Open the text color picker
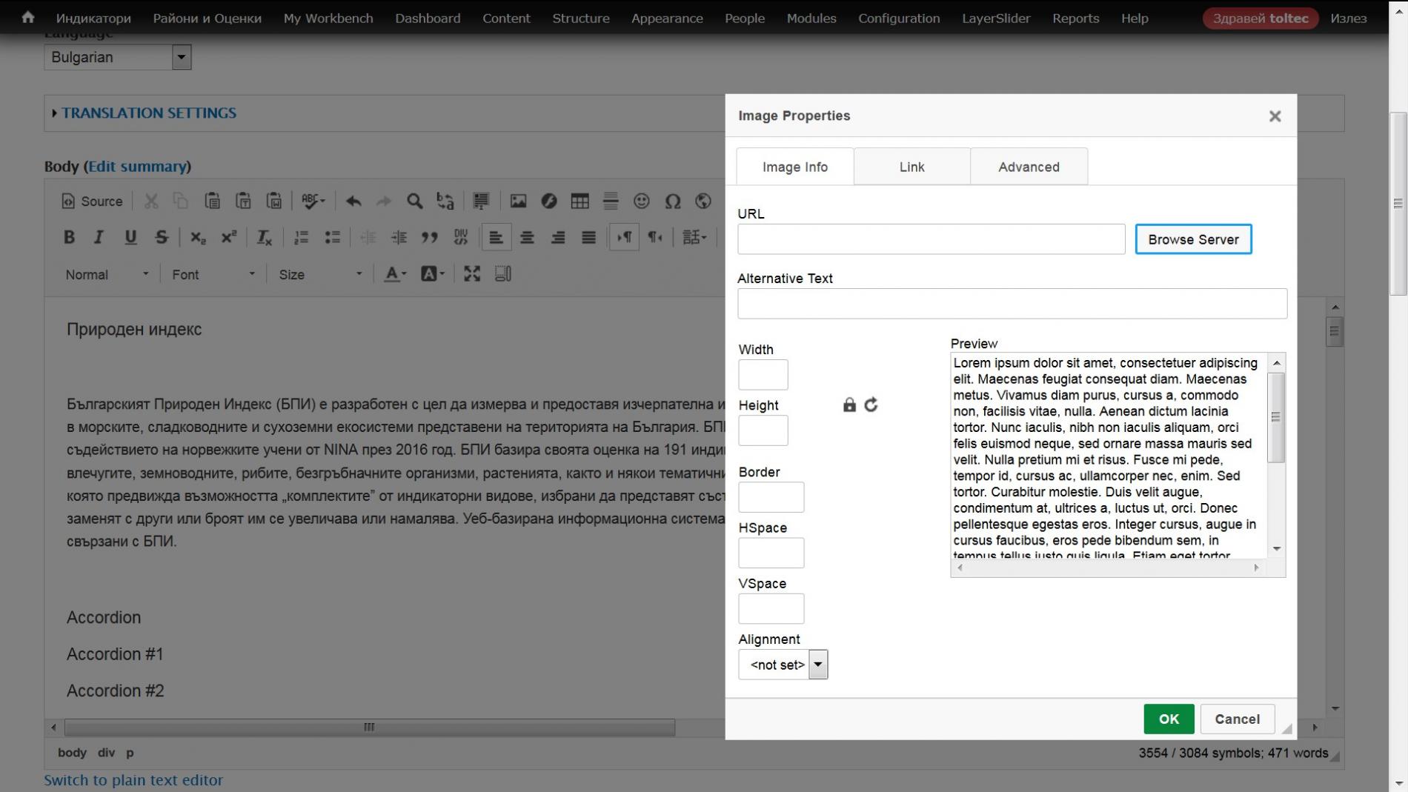 pyautogui.click(x=395, y=274)
